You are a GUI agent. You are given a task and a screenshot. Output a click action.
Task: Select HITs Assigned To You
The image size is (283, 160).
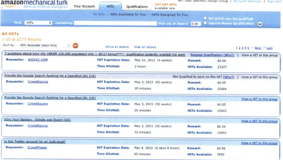[170, 15]
